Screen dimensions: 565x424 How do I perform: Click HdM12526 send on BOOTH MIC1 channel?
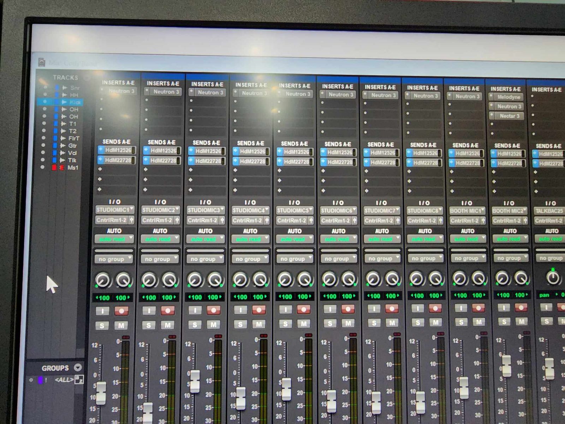coord(467,154)
